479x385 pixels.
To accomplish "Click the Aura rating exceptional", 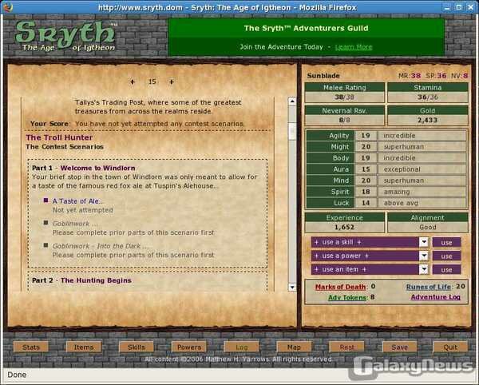I will [x=402, y=169].
